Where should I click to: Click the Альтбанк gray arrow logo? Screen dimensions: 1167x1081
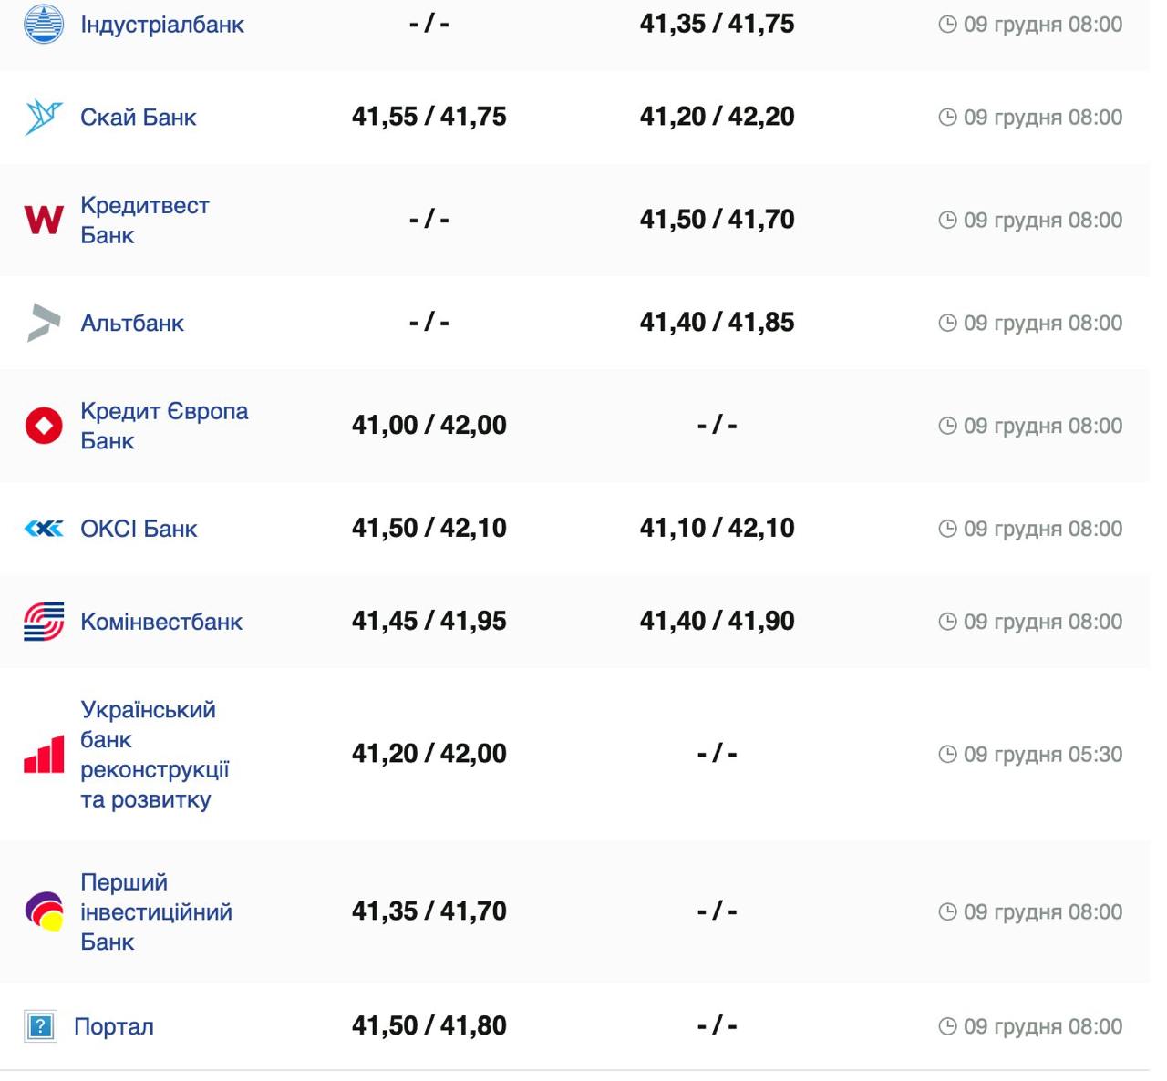(x=44, y=323)
